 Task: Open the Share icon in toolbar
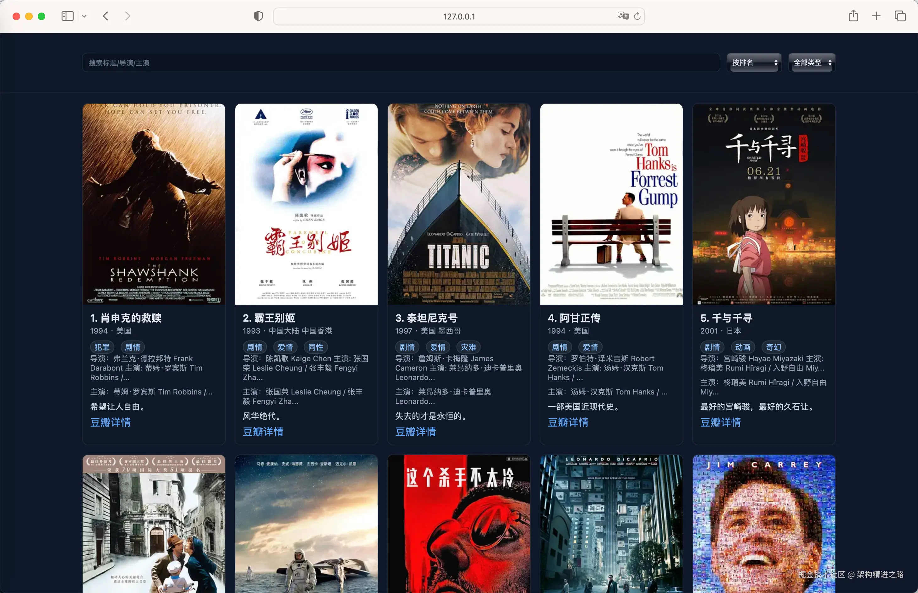click(853, 16)
